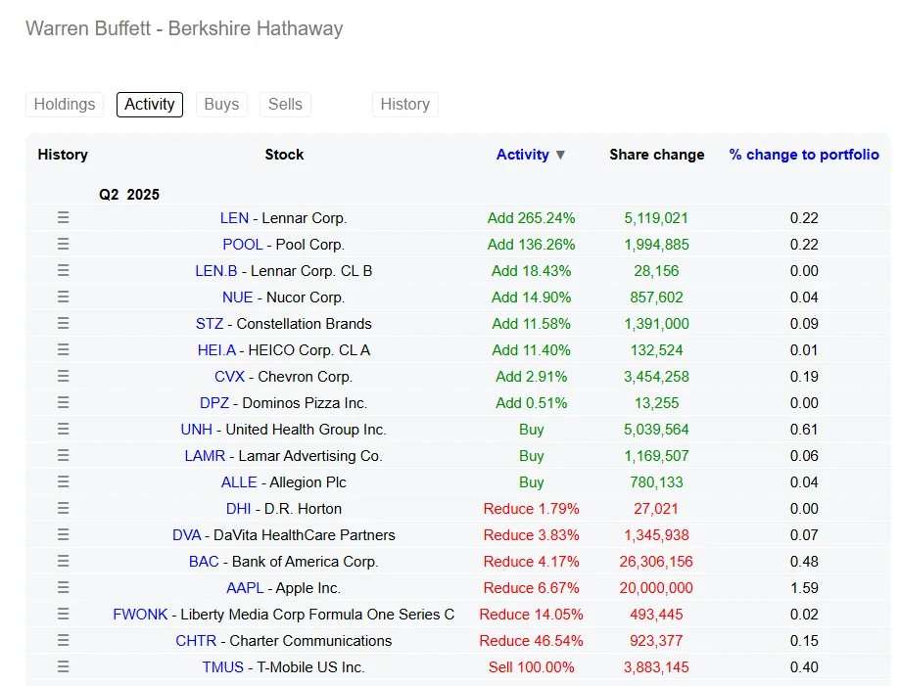Viewport: 899px width, 686px height.
Task: Open history icon for United Health Group row
Action: click(63, 429)
